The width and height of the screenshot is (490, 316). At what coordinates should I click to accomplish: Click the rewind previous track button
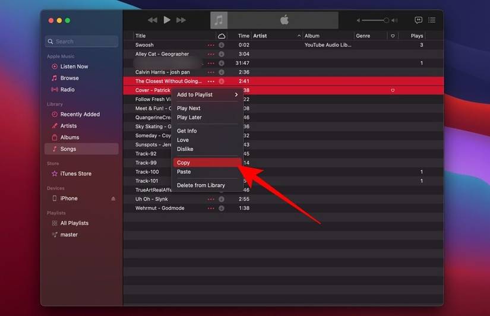click(x=152, y=20)
